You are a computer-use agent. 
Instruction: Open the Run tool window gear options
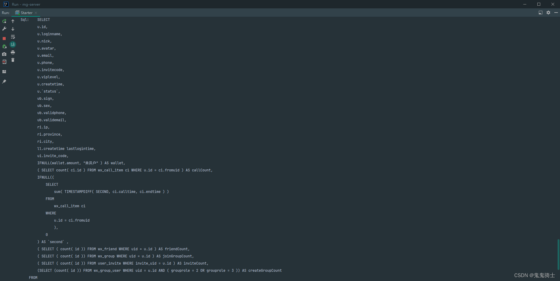[548, 13]
